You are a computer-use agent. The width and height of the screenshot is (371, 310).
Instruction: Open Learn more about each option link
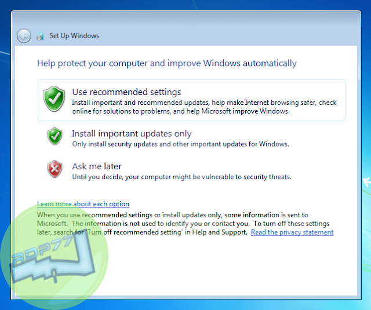tap(83, 204)
